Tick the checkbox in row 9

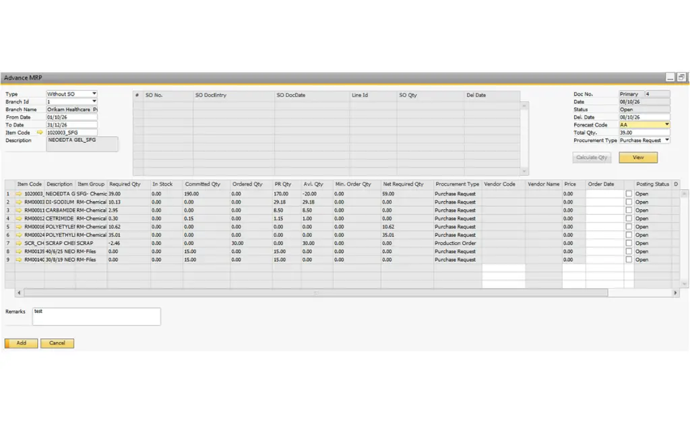point(629,260)
